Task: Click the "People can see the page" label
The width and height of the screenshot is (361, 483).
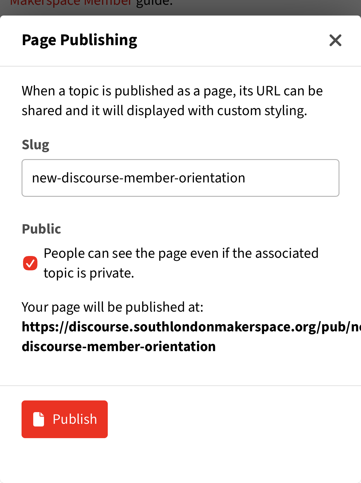Action: tap(181, 253)
